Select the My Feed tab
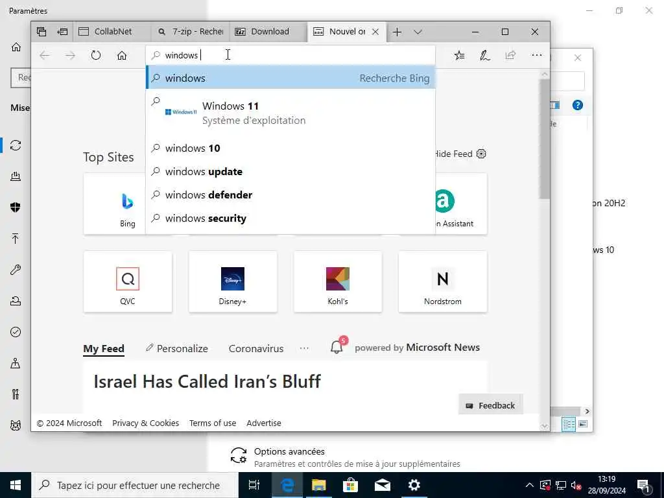 pyautogui.click(x=104, y=348)
